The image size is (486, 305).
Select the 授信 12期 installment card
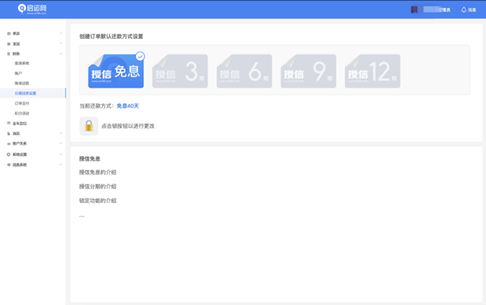click(x=373, y=71)
